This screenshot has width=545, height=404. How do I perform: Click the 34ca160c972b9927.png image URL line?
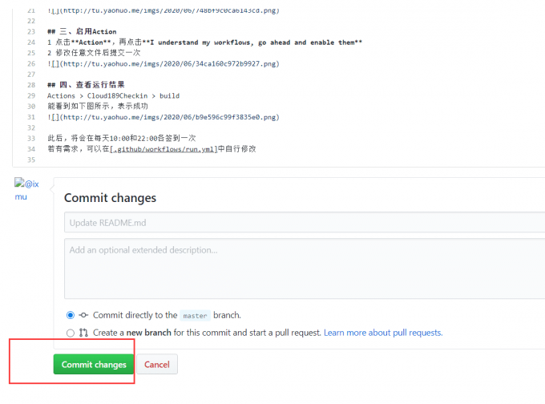tap(163, 63)
